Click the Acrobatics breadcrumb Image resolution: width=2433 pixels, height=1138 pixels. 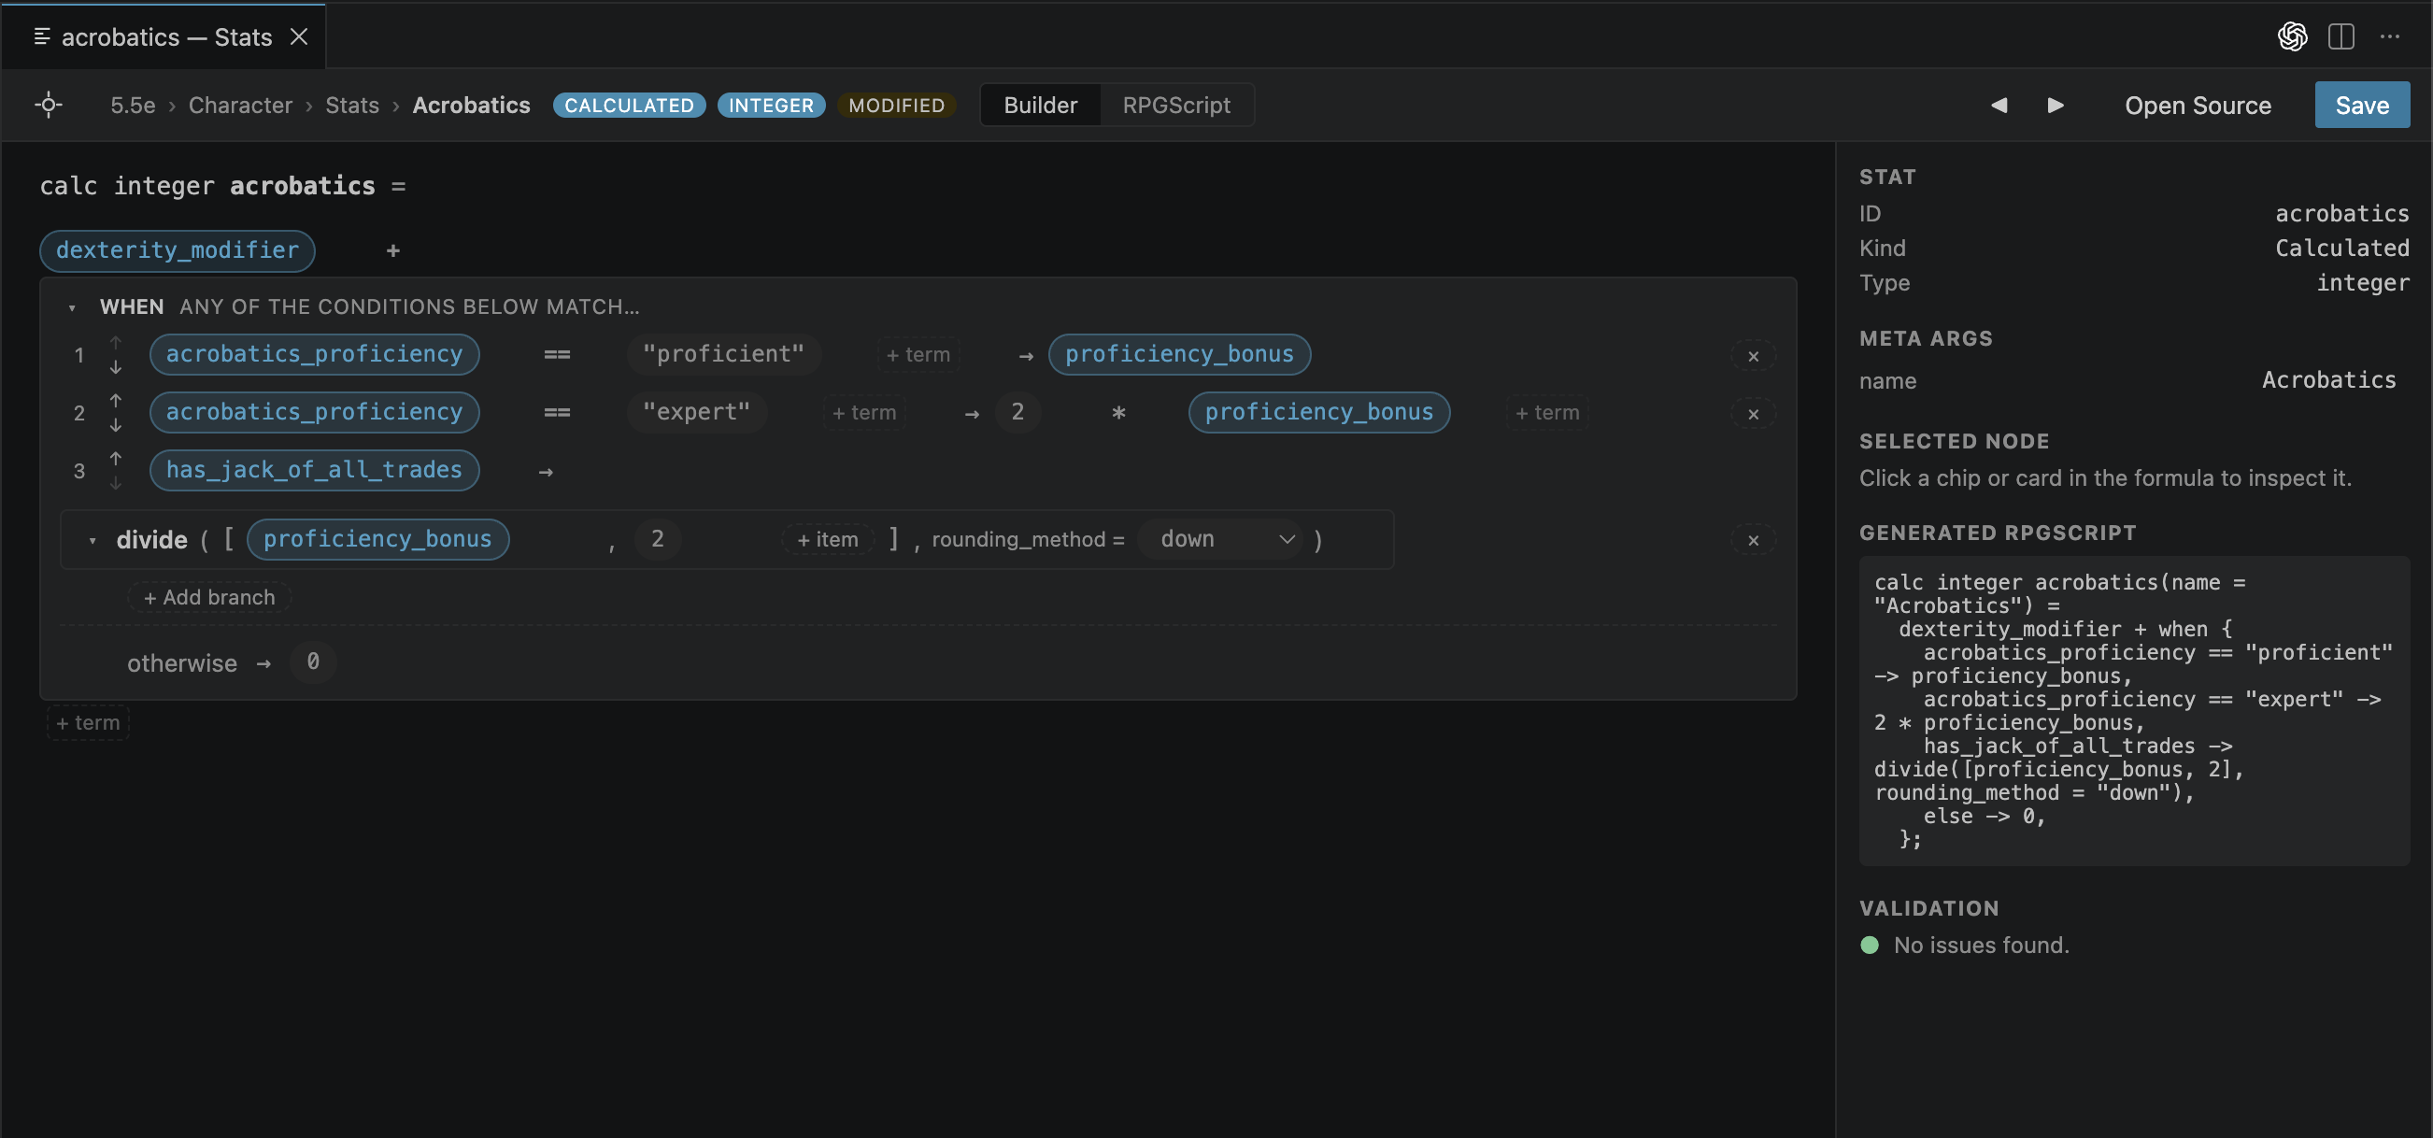(x=470, y=105)
